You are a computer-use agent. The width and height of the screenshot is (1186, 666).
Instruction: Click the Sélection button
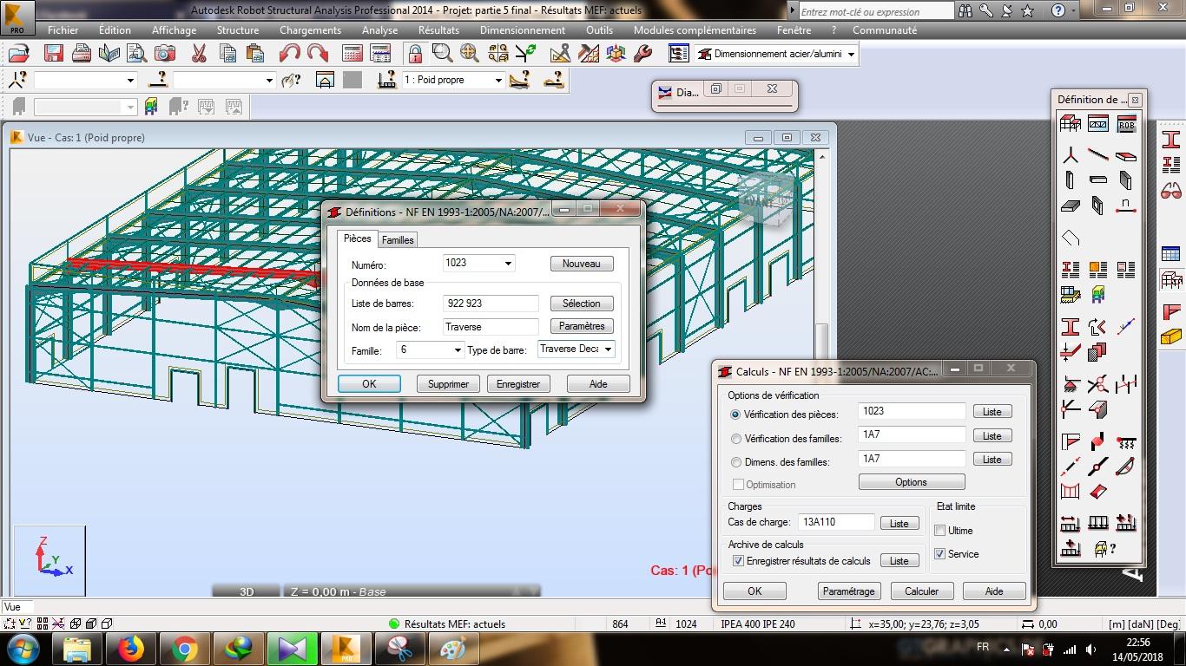[x=582, y=304]
